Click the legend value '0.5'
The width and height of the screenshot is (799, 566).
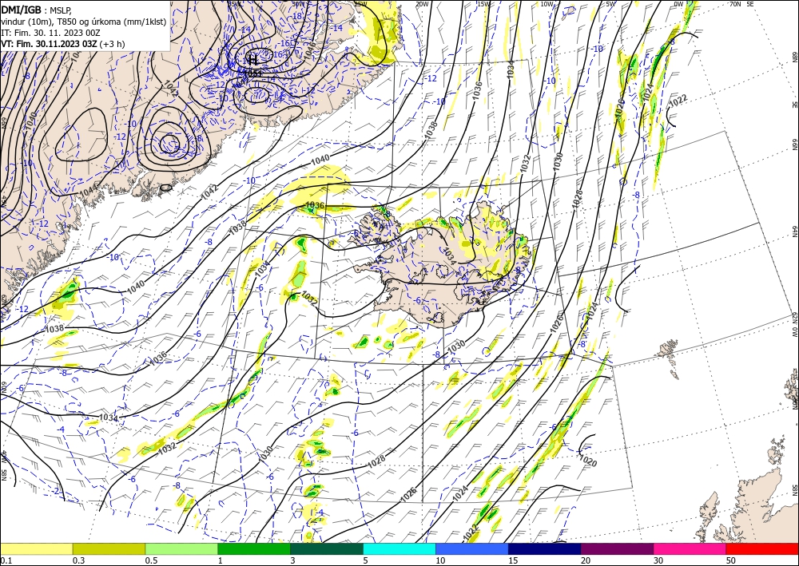pos(151,560)
